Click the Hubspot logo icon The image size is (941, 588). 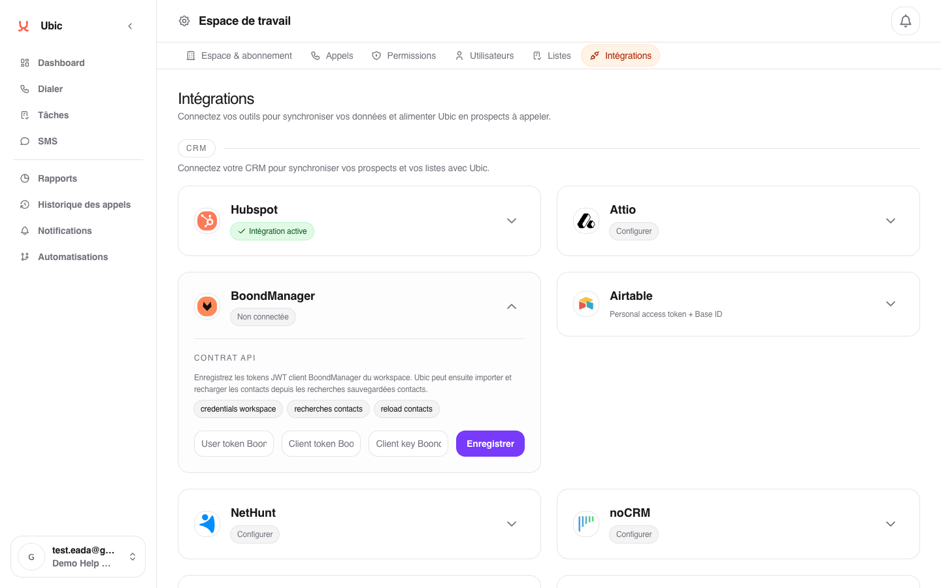click(x=207, y=221)
